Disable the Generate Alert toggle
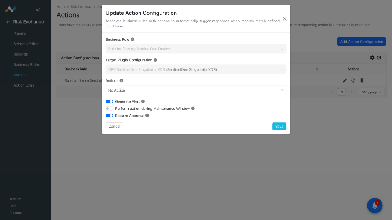This screenshot has height=220, width=392. click(109, 101)
